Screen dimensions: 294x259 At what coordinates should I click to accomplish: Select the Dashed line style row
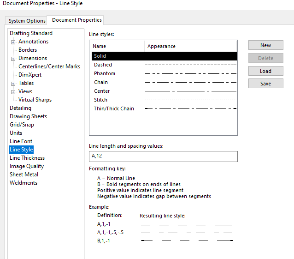(x=103, y=65)
